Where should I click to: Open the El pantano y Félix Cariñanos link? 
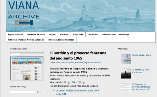pos(141,71)
